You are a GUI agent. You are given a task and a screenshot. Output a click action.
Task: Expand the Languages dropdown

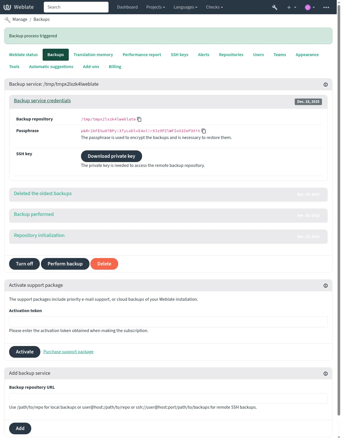pos(185,7)
